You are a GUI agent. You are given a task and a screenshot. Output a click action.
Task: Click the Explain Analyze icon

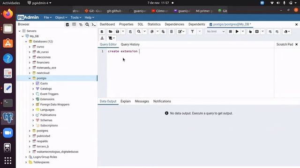point(257,32)
